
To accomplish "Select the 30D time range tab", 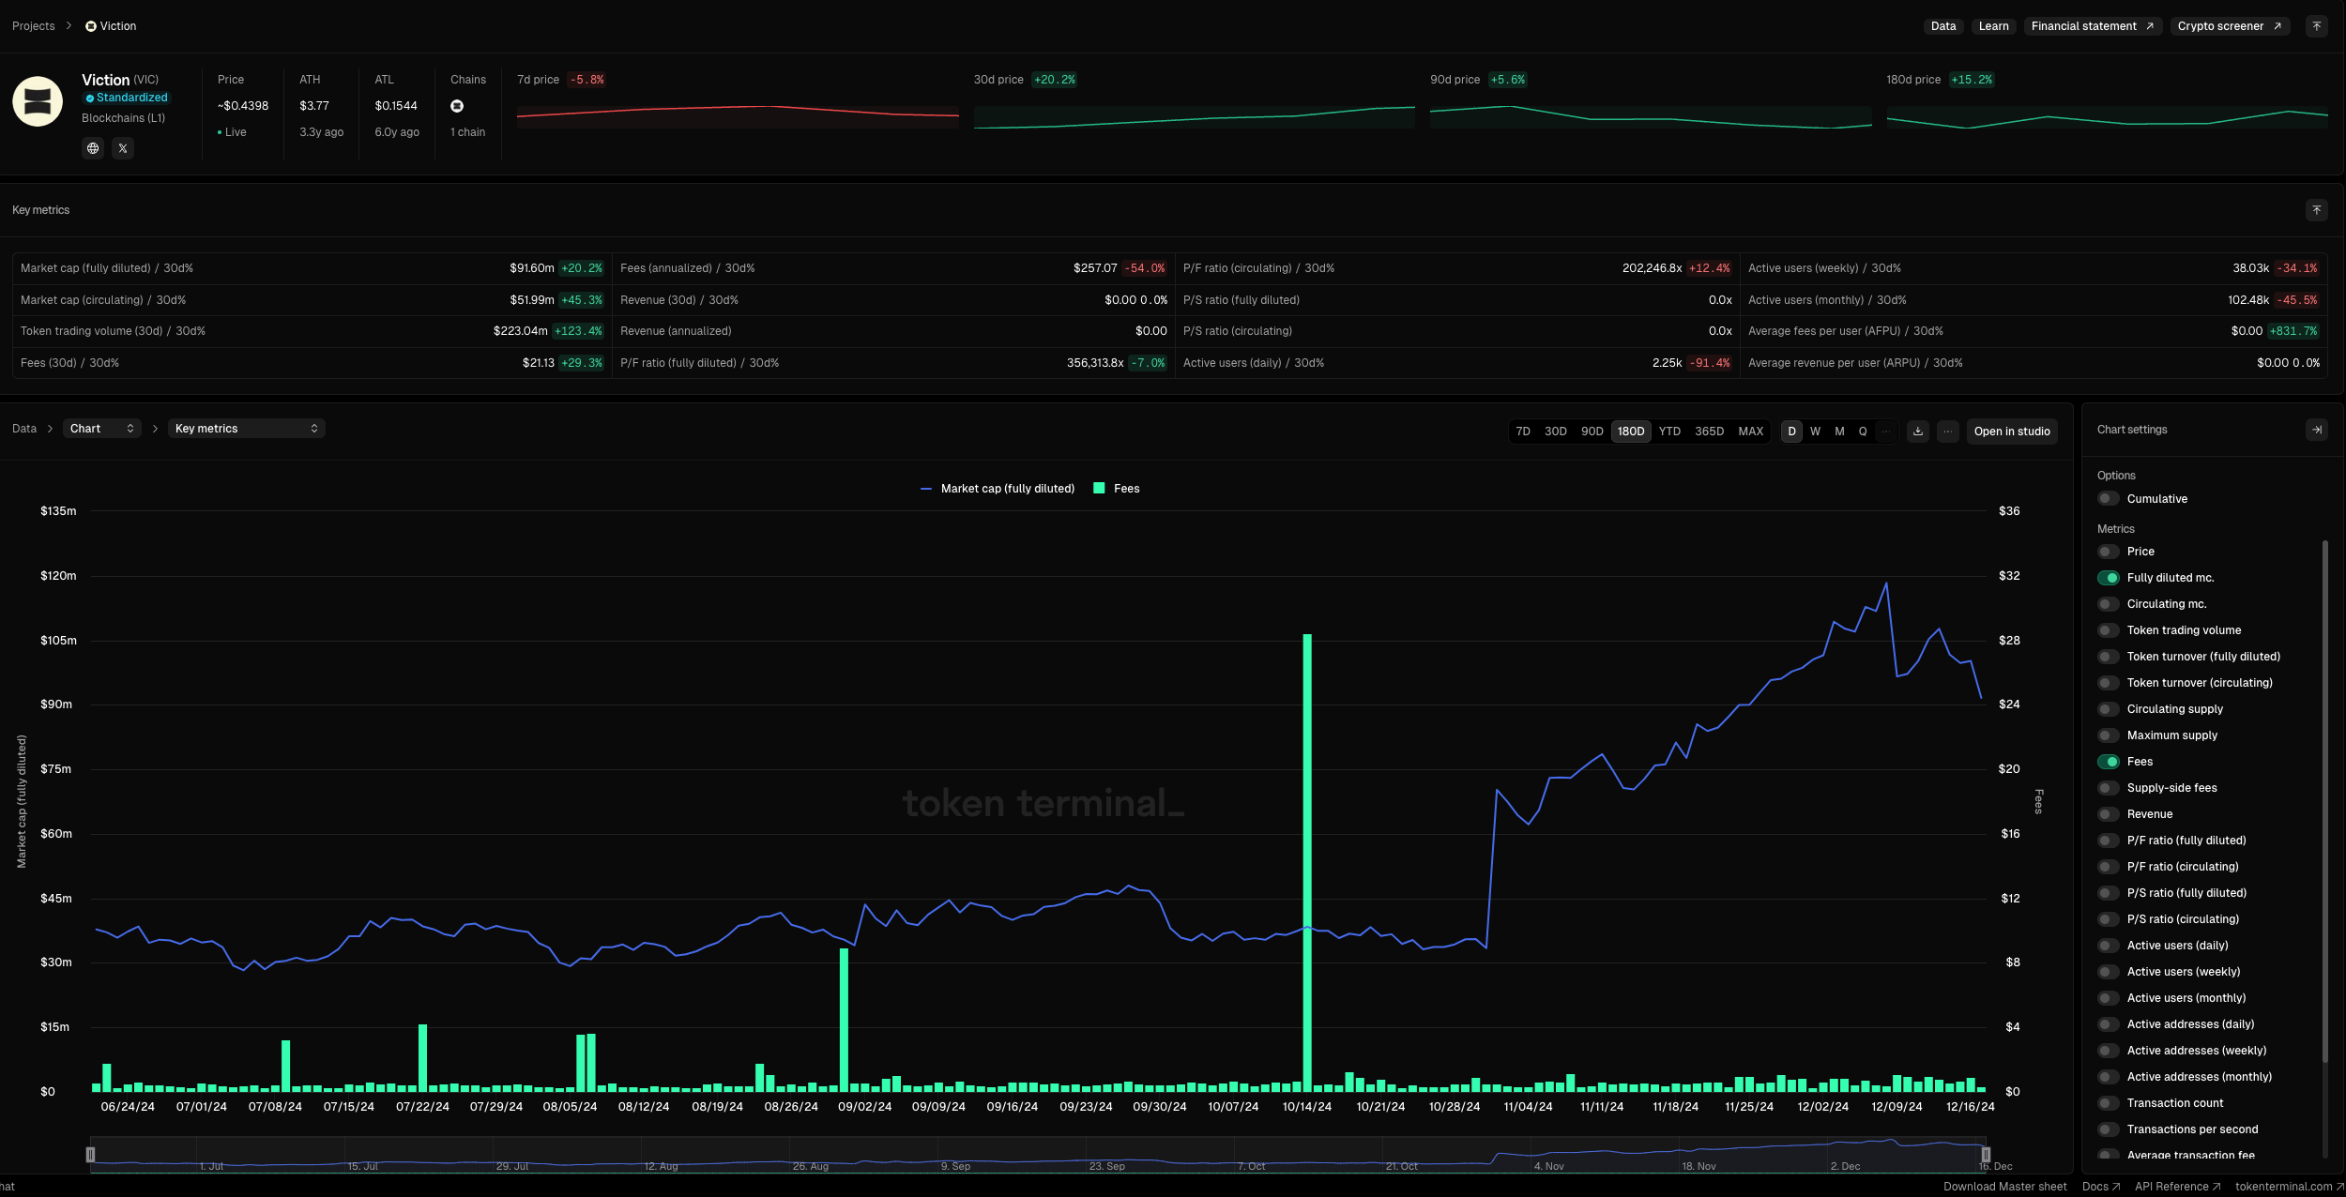I will pyautogui.click(x=1555, y=432).
